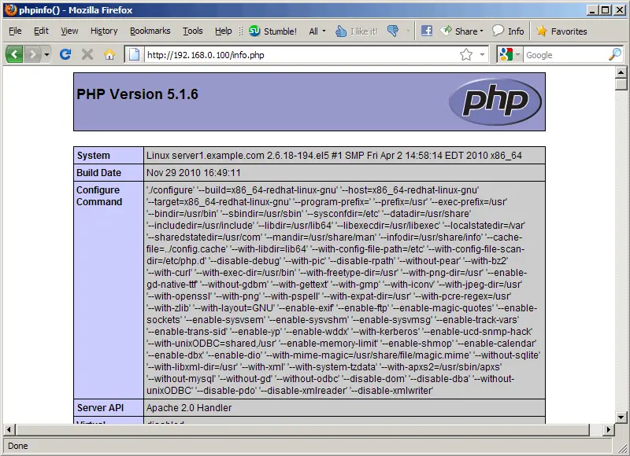Open the Edit menu
630x456 pixels.
(41, 31)
